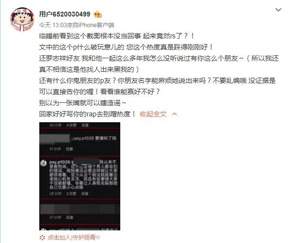Click the up chevron beside 收起全文
Image resolution: width=290 pixels, height=243 pixels.
[175, 114]
